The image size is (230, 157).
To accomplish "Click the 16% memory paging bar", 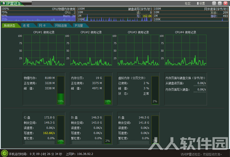I will 108,90.
